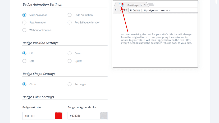Choose the Fade Animation option
Screen dimensions: 219x123
click(70, 15)
